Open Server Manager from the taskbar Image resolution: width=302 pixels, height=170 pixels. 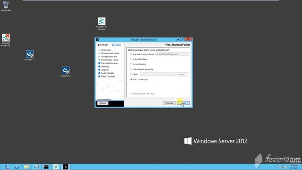point(7,167)
